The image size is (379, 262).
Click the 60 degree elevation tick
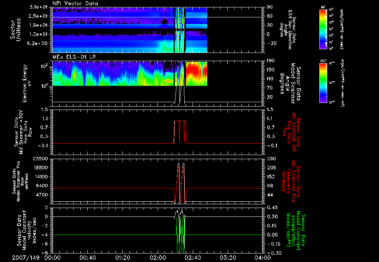pyautogui.click(x=270, y=16)
